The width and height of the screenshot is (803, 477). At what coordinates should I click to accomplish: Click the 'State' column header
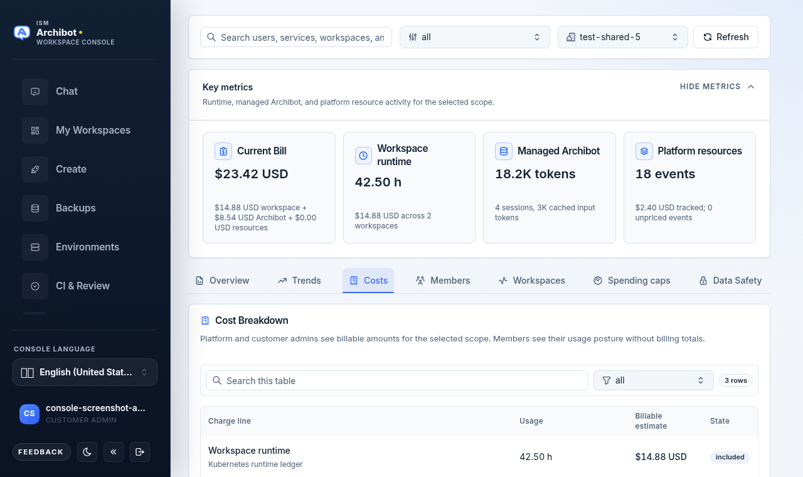tap(720, 421)
